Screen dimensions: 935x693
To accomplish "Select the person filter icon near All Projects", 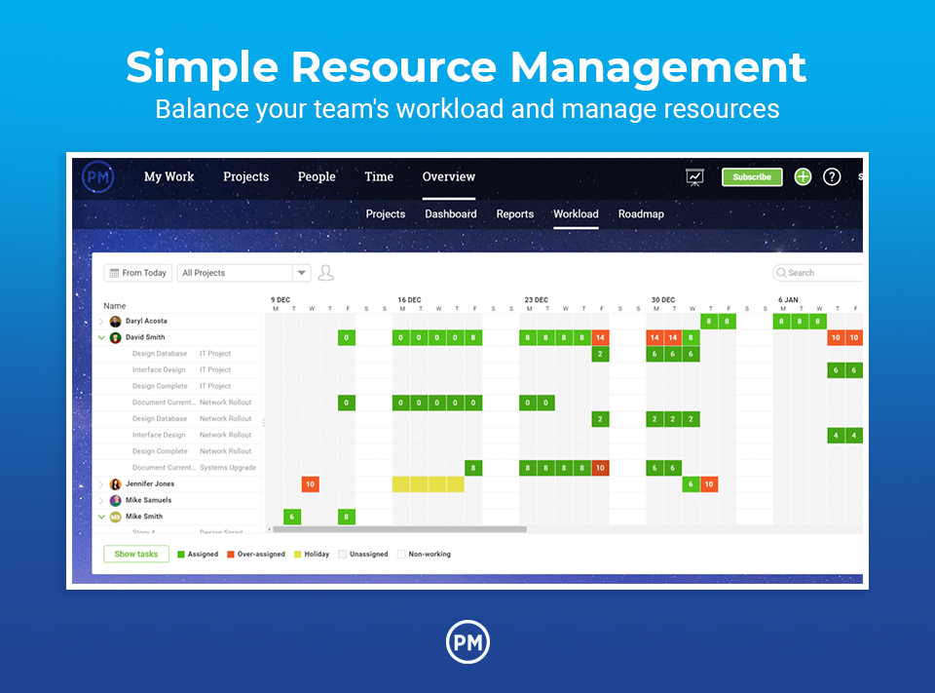I will 325,273.
